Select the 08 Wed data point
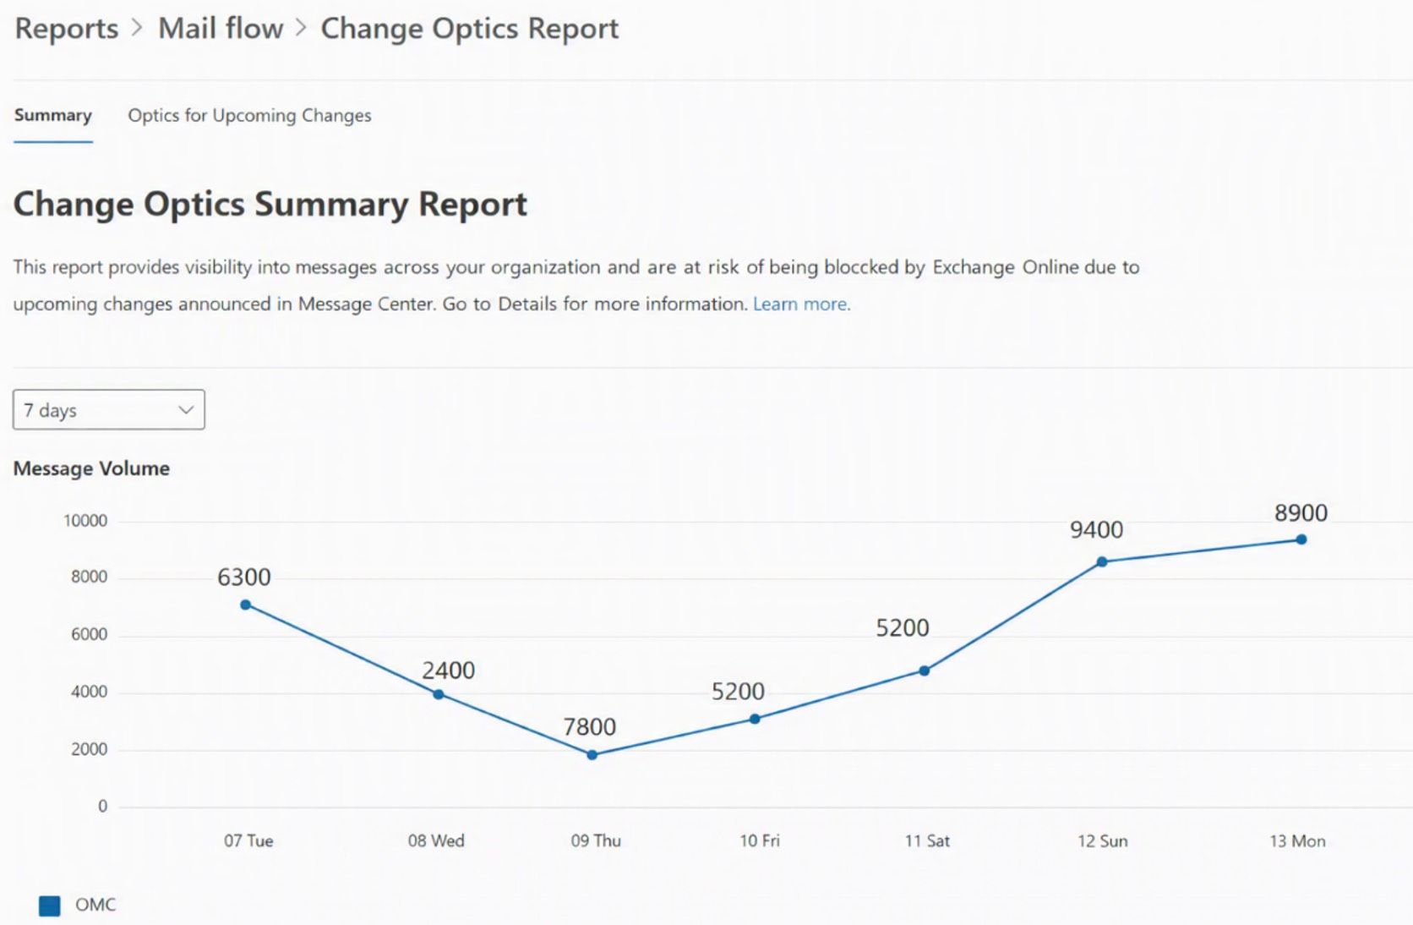 tap(438, 694)
